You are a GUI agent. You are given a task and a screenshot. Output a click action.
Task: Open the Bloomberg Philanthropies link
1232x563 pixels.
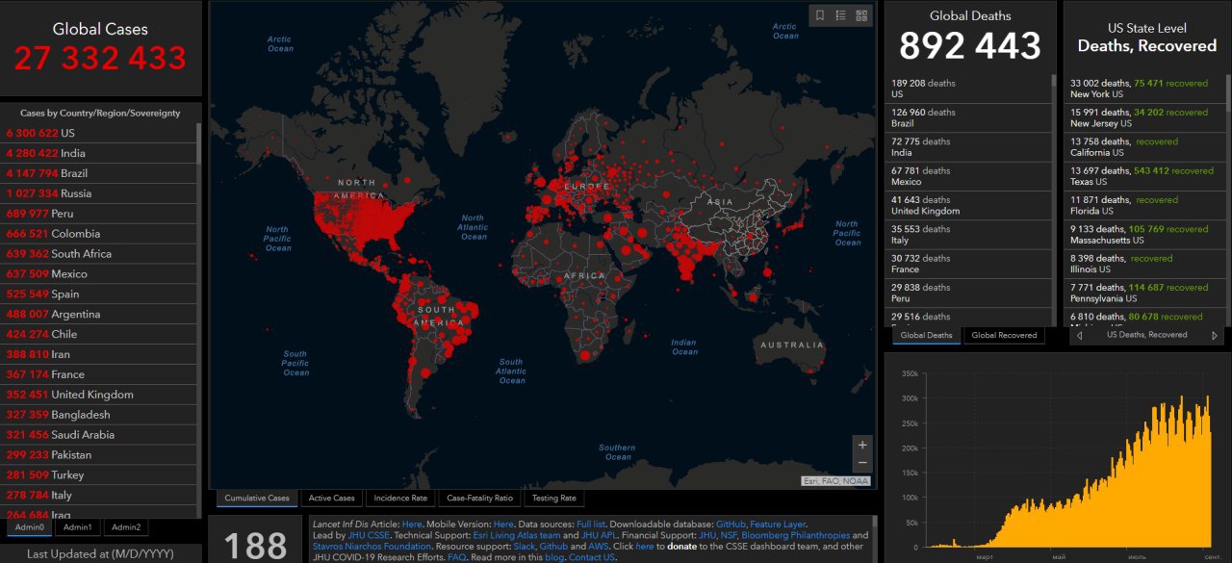[x=796, y=535]
